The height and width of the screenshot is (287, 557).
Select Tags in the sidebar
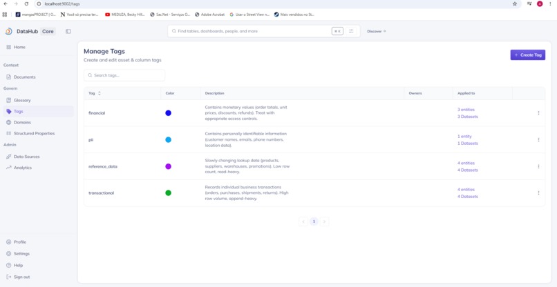39,111
